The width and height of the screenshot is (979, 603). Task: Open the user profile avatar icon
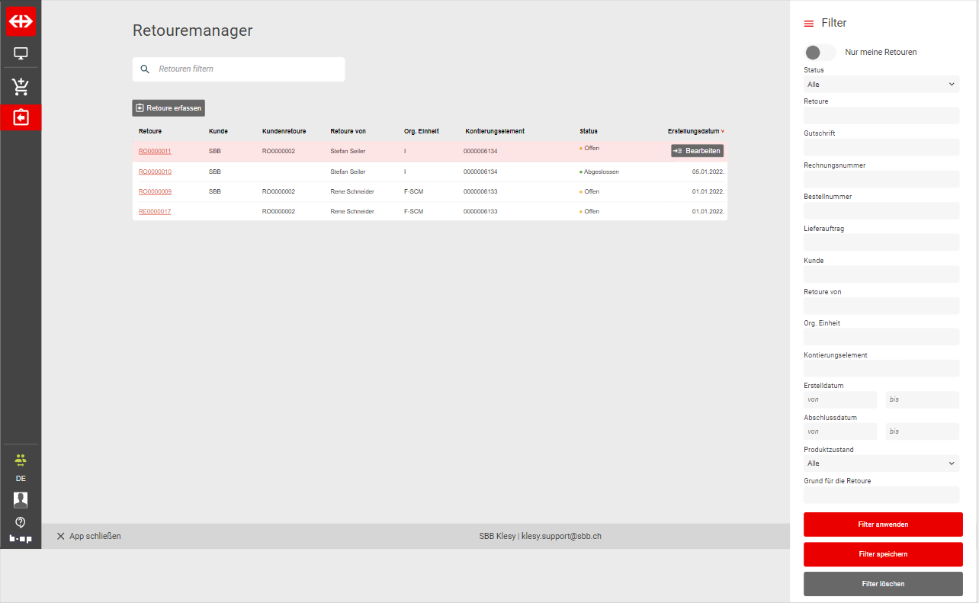[21, 500]
